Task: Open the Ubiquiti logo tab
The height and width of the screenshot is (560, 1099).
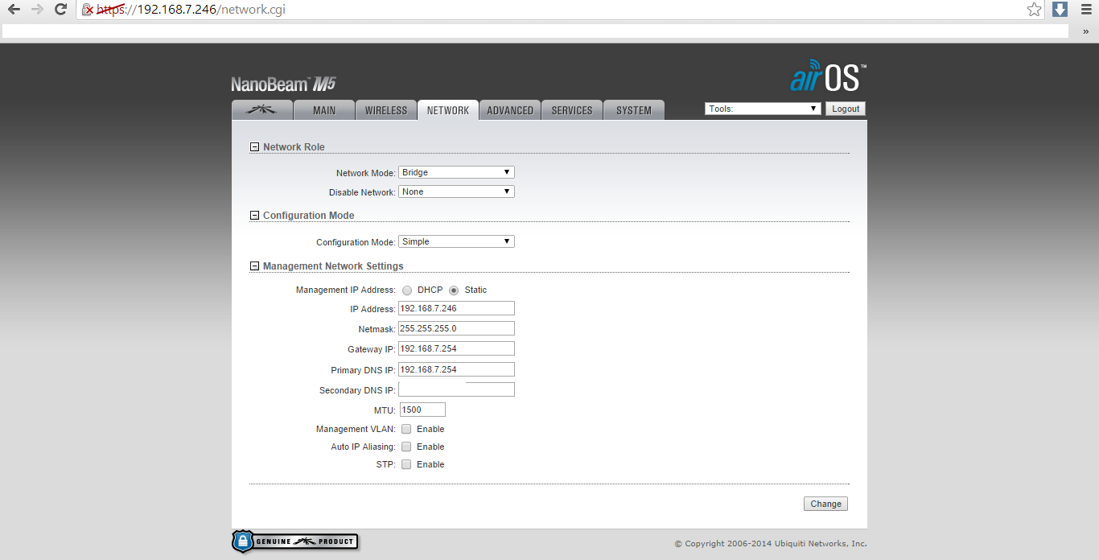Action: (x=261, y=110)
